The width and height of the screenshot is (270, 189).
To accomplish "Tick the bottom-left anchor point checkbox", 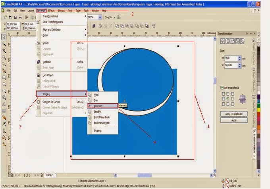I will point(223,104).
